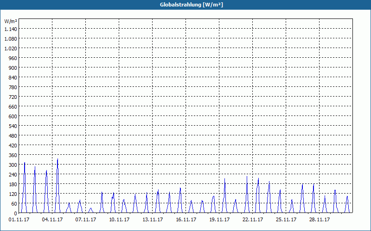Click the 600 y-axis label
The height and width of the screenshot is (231, 371).
click(x=13, y=116)
